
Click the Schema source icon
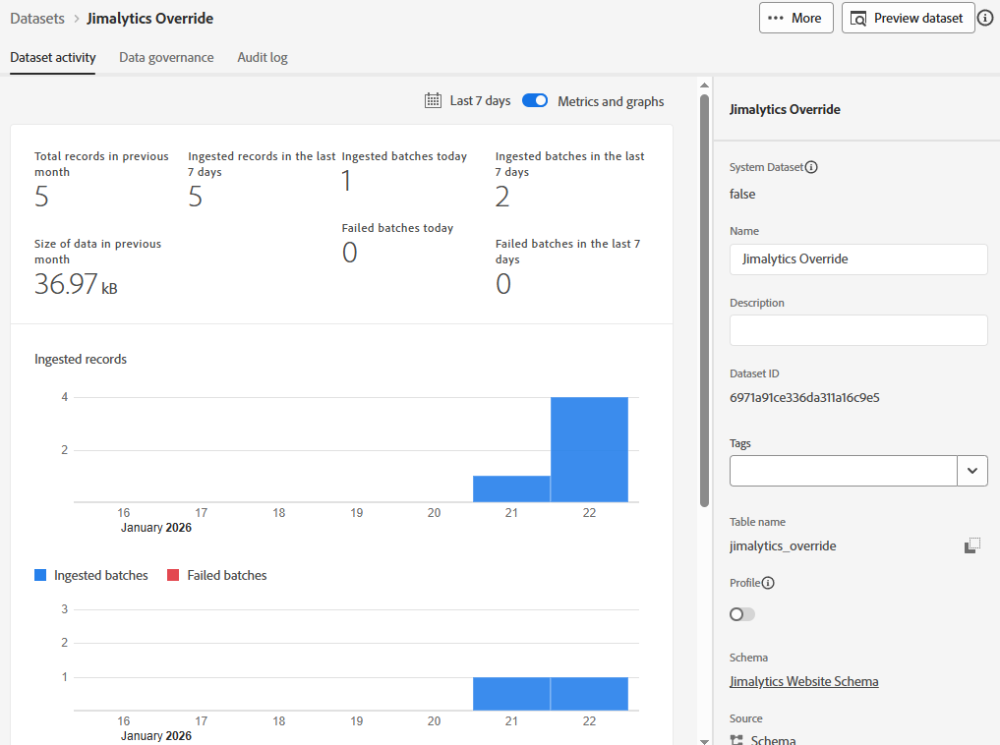point(737,740)
